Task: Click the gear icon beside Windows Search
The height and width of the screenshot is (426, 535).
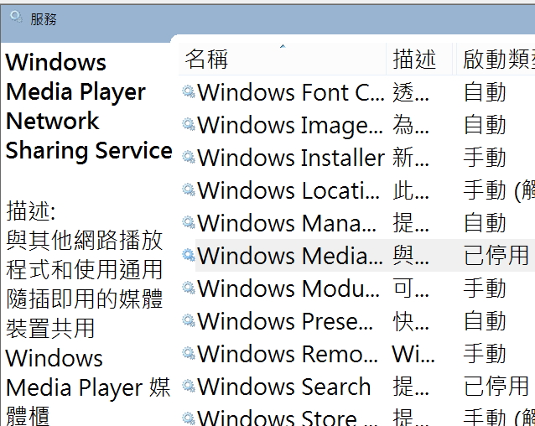Action: pyautogui.click(x=189, y=386)
